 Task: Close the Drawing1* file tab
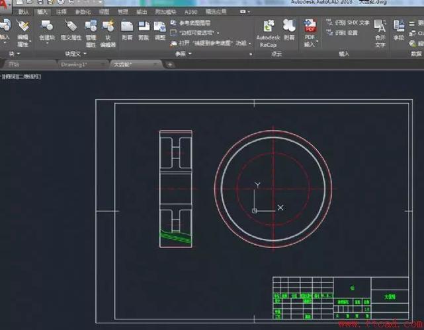click(x=103, y=65)
